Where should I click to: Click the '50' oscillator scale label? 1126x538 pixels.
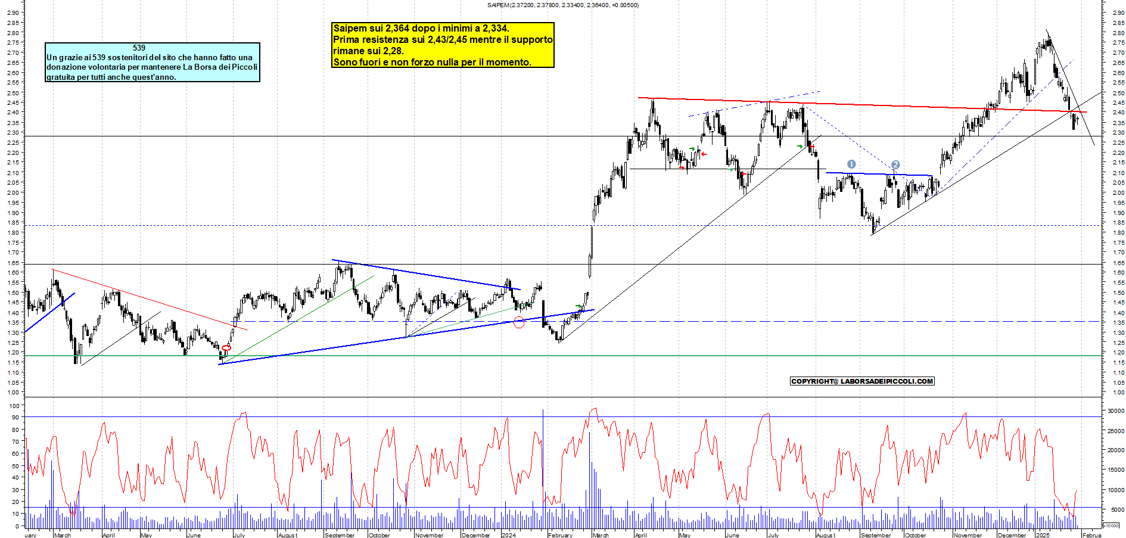[15, 466]
